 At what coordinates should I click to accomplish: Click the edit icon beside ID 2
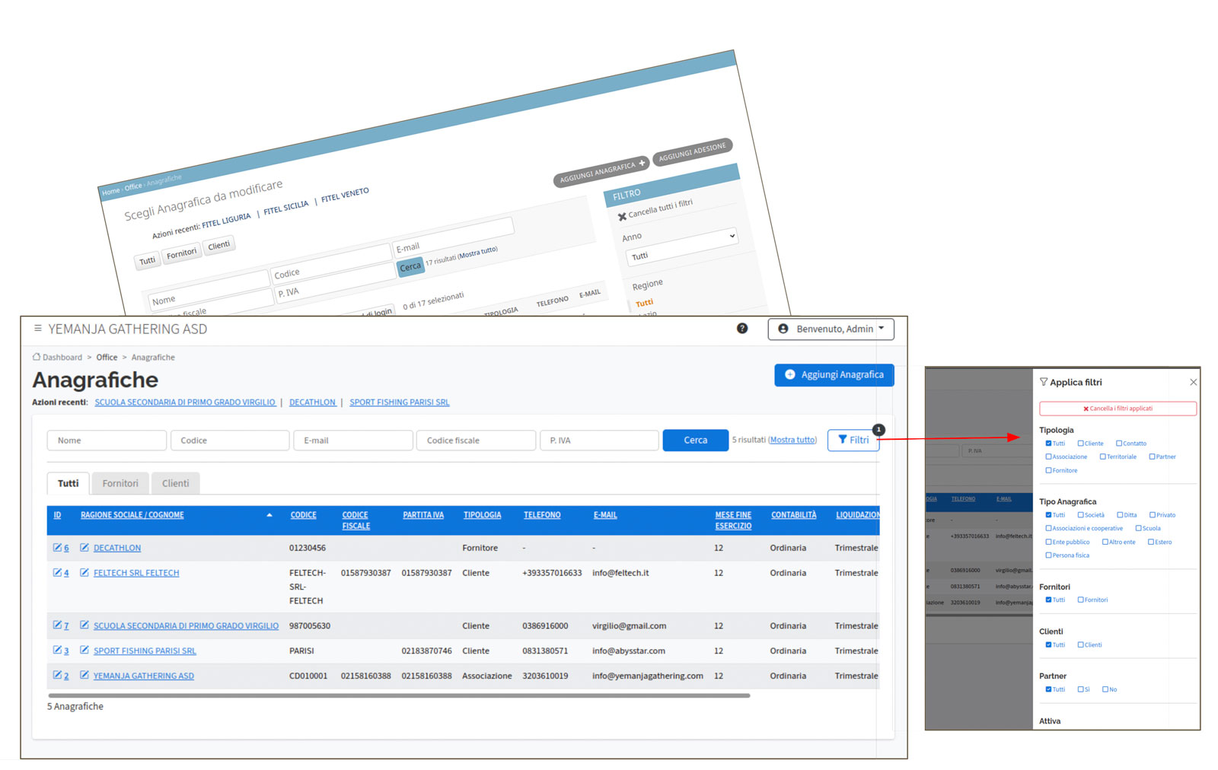[x=57, y=676]
